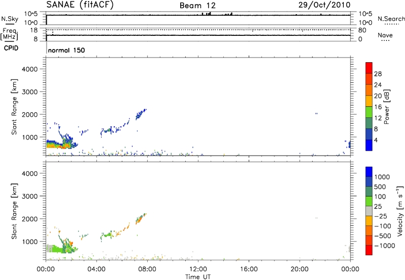405x280 pixels.
Task: Click the '04:00' time tick label
Action: click(x=96, y=269)
